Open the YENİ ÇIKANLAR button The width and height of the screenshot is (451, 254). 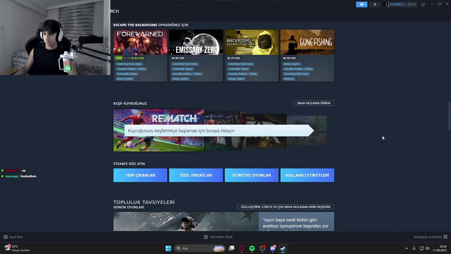click(140, 175)
